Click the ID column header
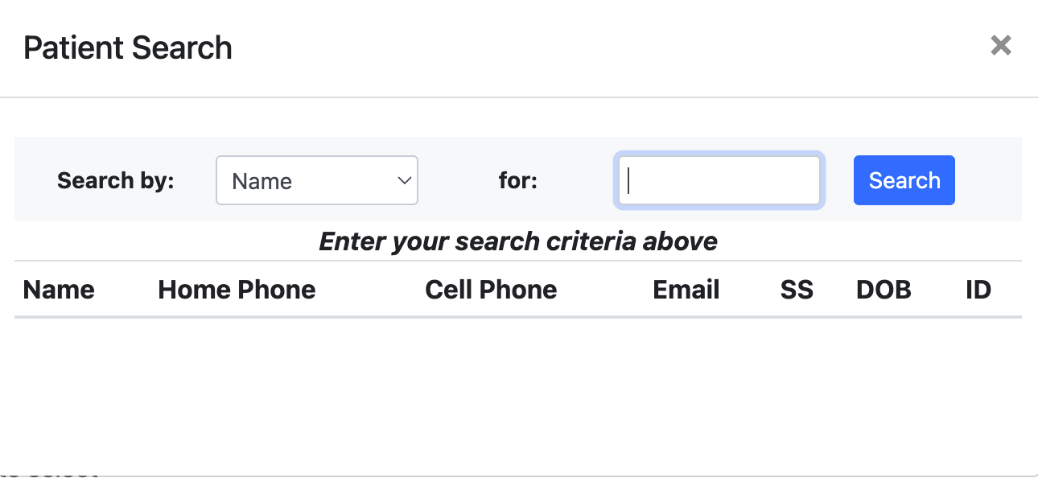 pos(978,289)
